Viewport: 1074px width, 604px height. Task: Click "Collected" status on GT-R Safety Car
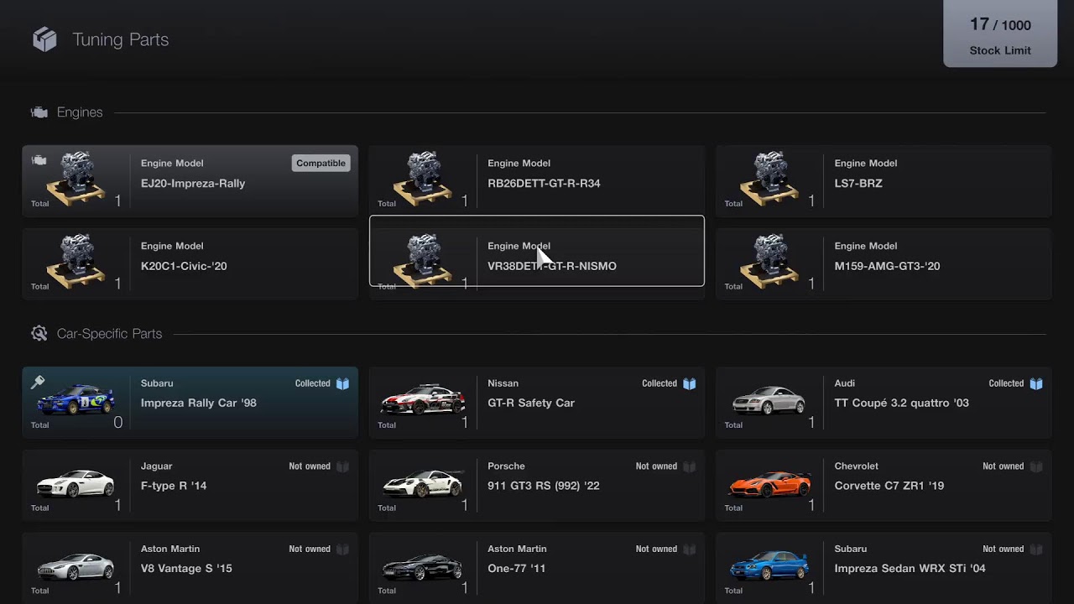[x=660, y=383]
